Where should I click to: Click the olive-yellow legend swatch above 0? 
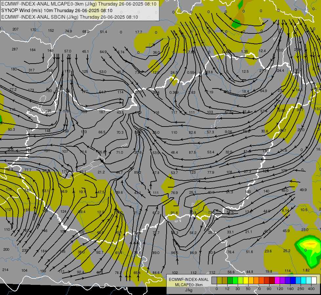(x=219, y=281)
